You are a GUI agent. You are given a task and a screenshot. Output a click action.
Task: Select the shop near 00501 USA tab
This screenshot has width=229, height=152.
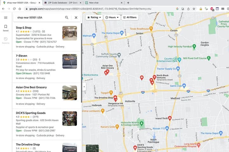21,3
